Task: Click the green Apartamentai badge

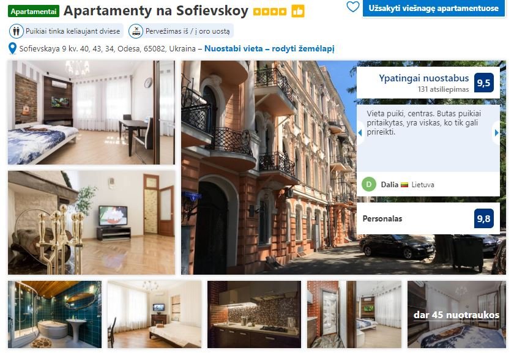Action: [x=34, y=12]
